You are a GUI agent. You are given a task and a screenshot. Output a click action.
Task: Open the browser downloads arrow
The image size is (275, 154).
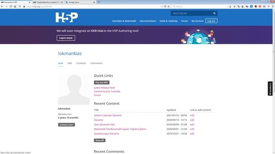(230, 6)
